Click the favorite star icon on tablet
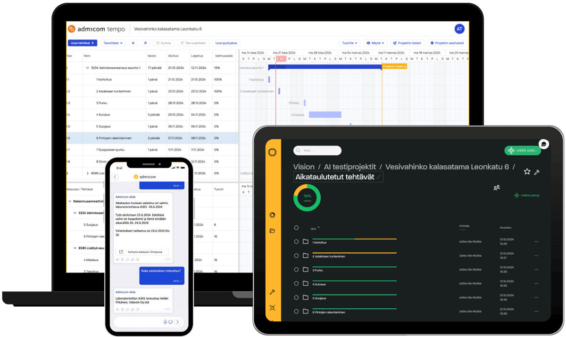566x337 pixels. click(527, 172)
